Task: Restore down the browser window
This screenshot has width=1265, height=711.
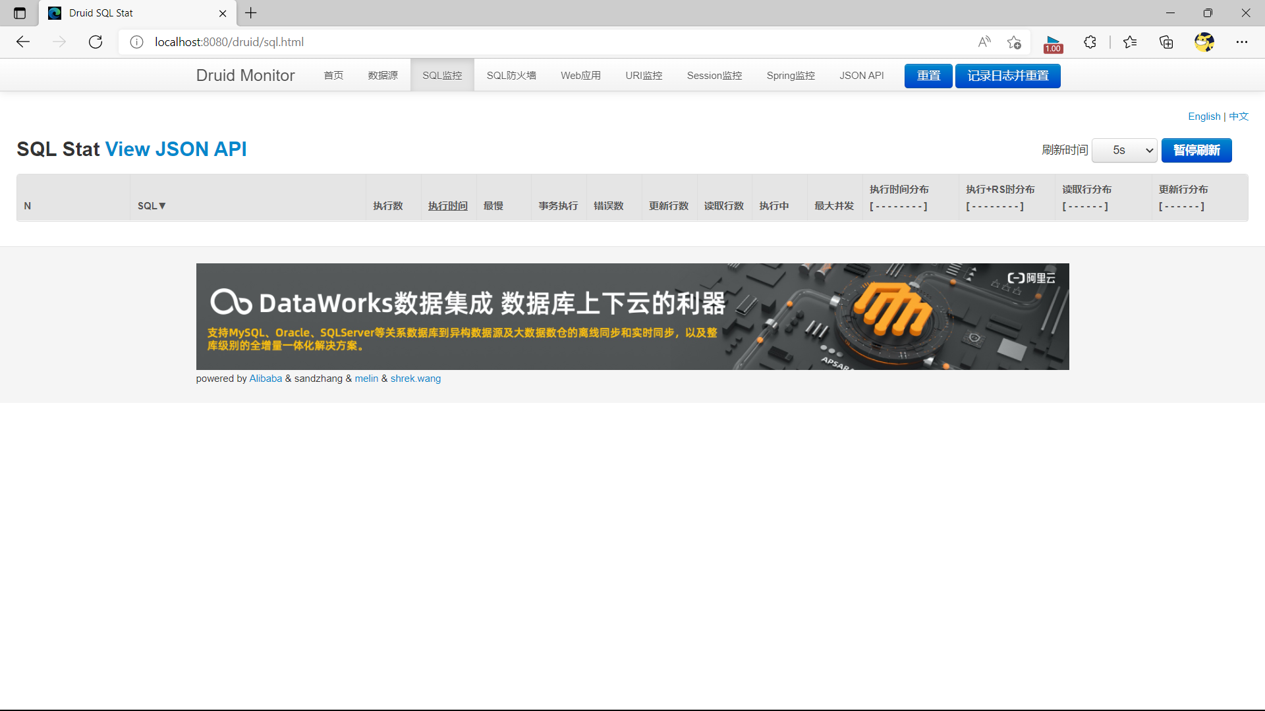Action: point(1208,13)
